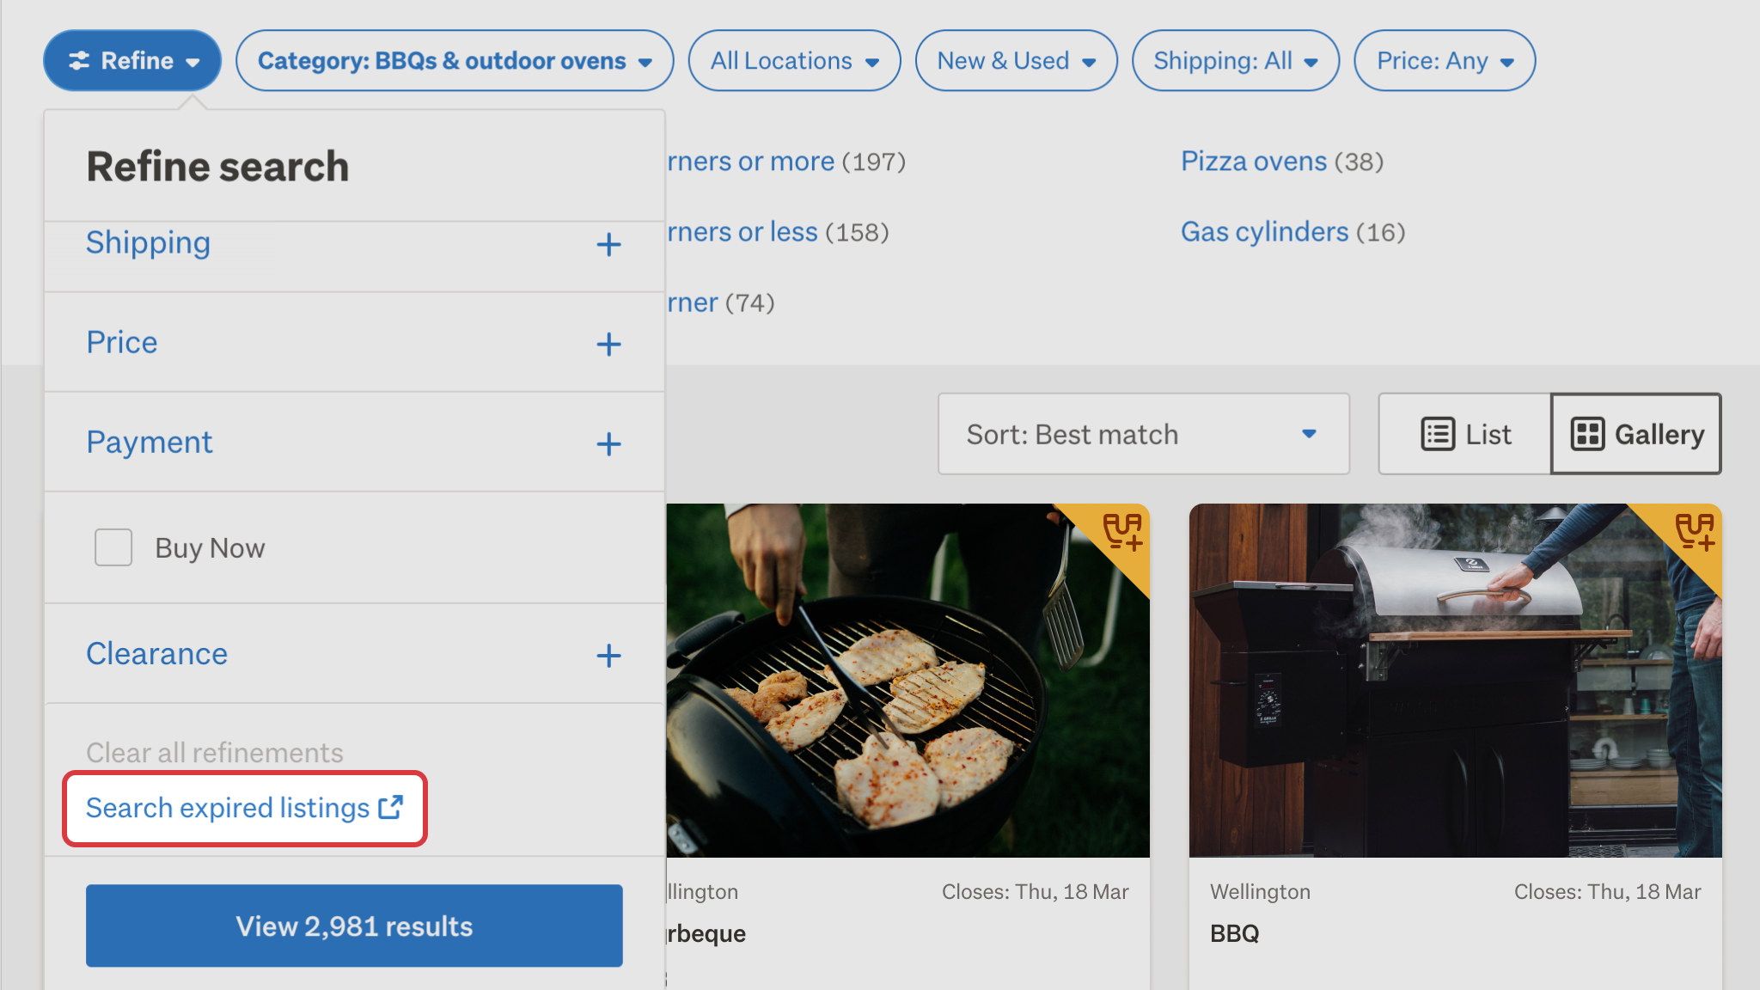Open the Sort: Best match dropdown
The image size is (1760, 990).
(1144, 434)
